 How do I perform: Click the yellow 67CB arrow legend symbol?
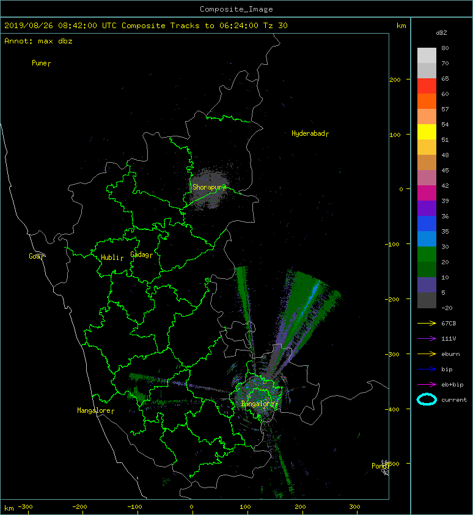(427, 323)
